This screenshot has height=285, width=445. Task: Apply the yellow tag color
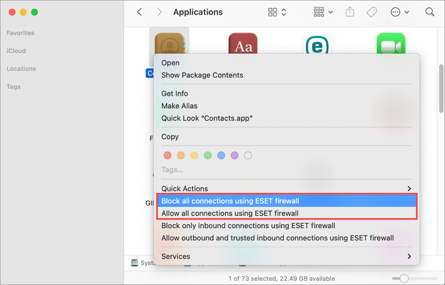click(194, 155)
